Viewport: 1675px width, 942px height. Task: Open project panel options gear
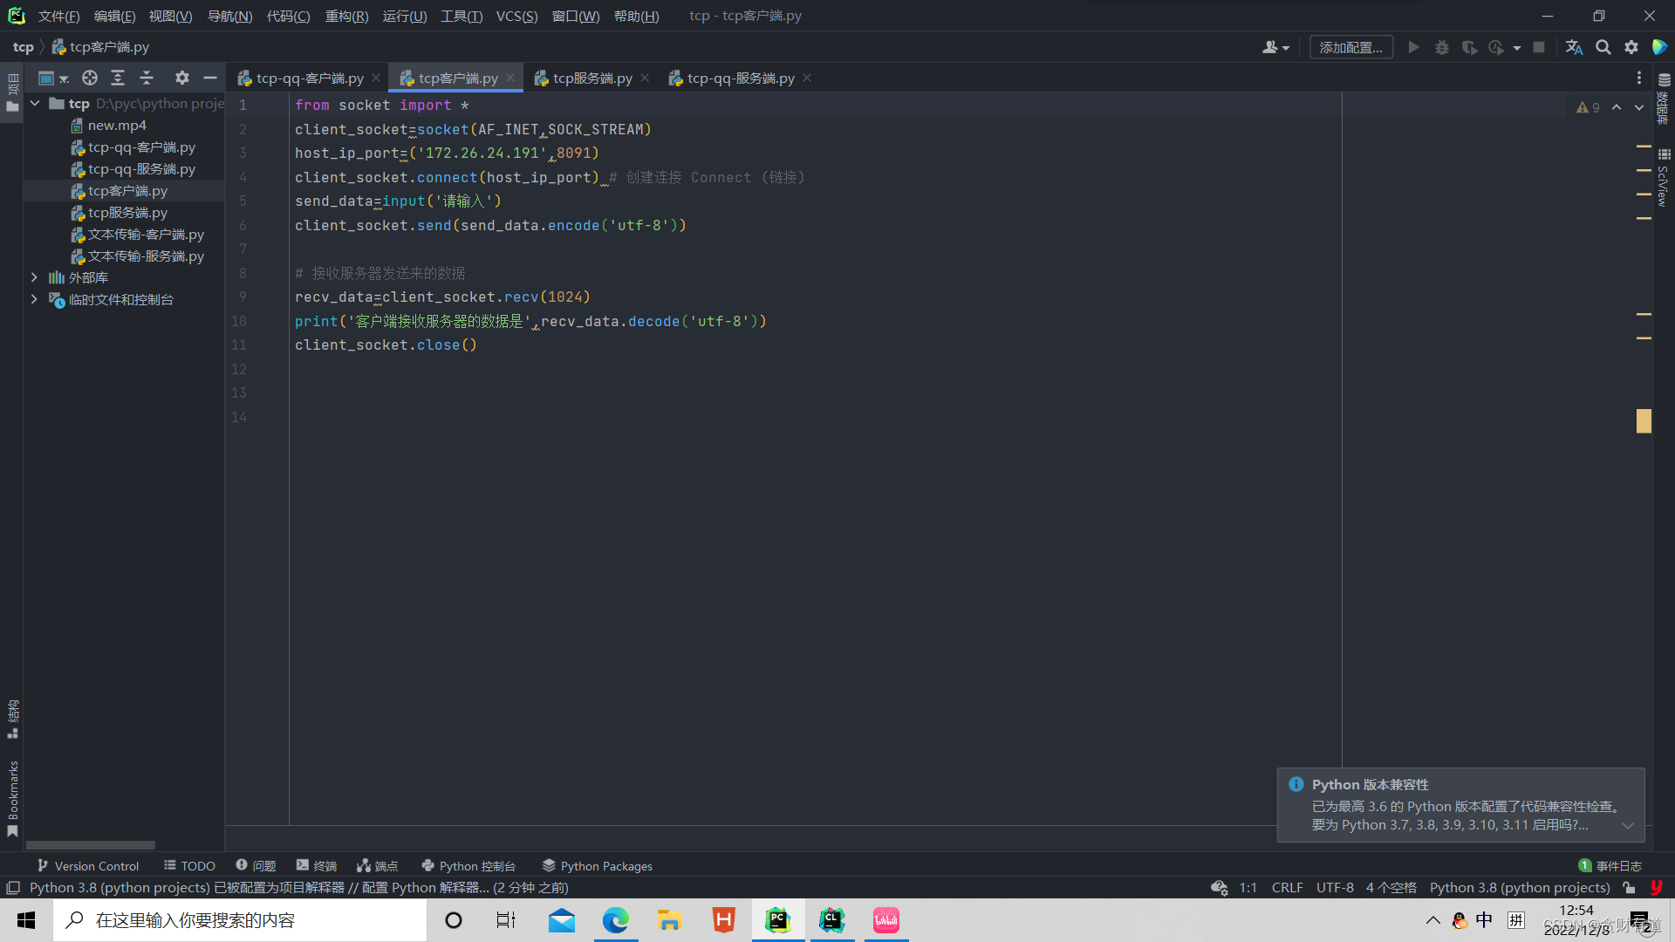[181, 78]
